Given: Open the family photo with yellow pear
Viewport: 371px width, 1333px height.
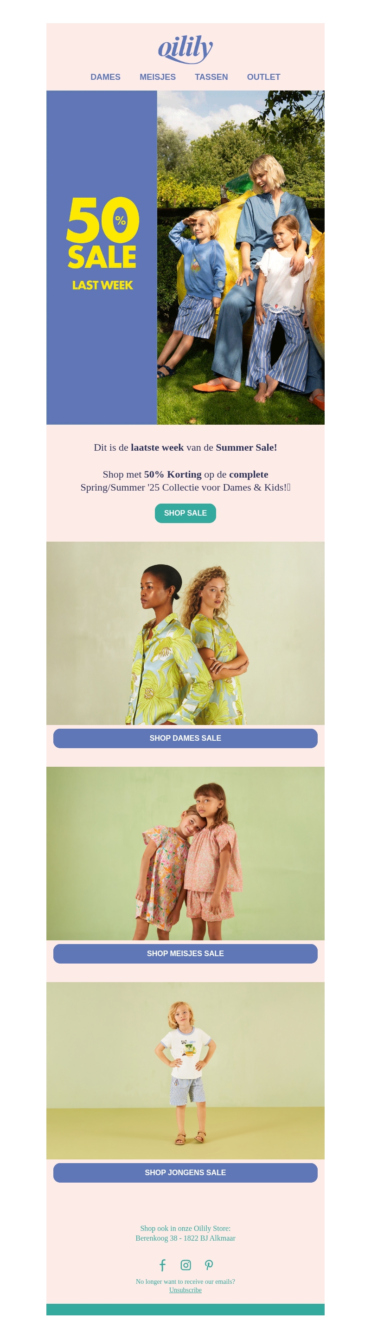Looking at the screenshot, I should point(241,258).
